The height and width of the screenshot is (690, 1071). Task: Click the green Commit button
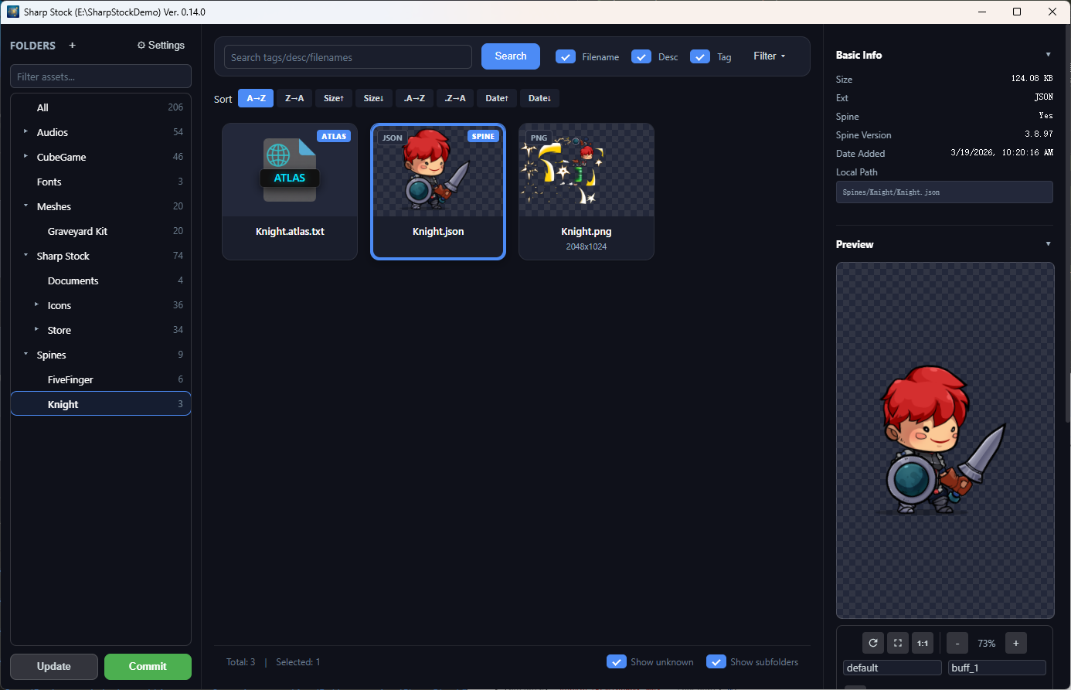[x=148, y=667]
